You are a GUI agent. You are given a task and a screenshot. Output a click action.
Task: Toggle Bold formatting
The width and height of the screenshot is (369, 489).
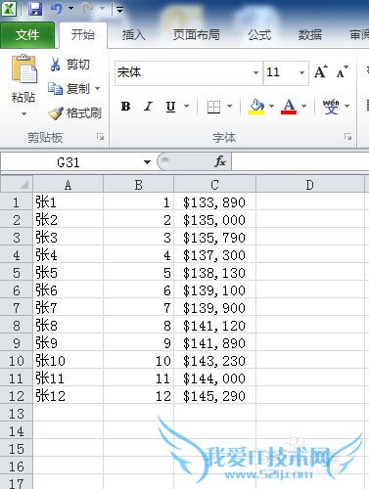125,106
